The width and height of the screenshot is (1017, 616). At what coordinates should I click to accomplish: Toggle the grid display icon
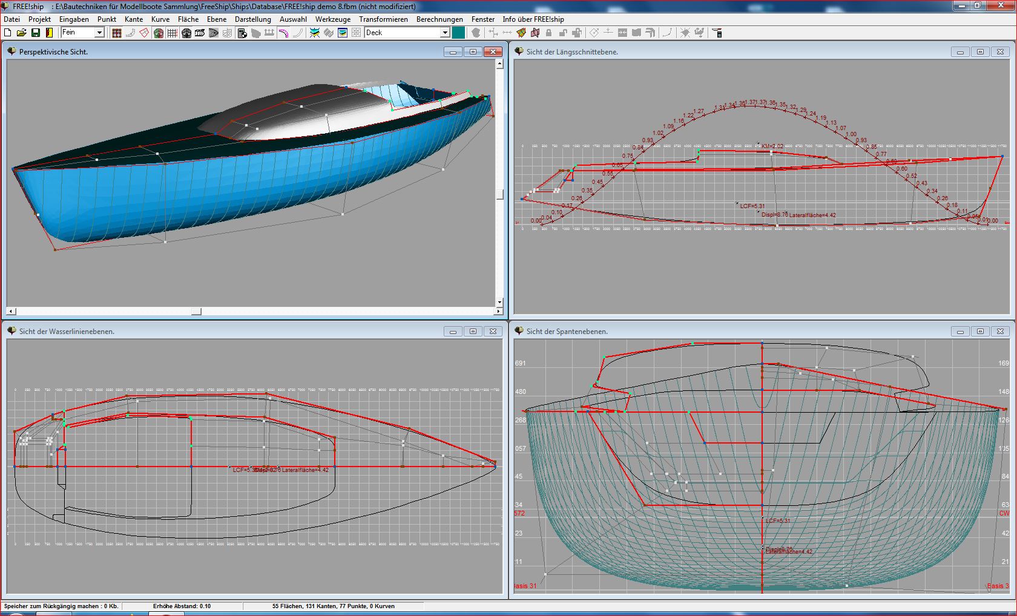172,33
